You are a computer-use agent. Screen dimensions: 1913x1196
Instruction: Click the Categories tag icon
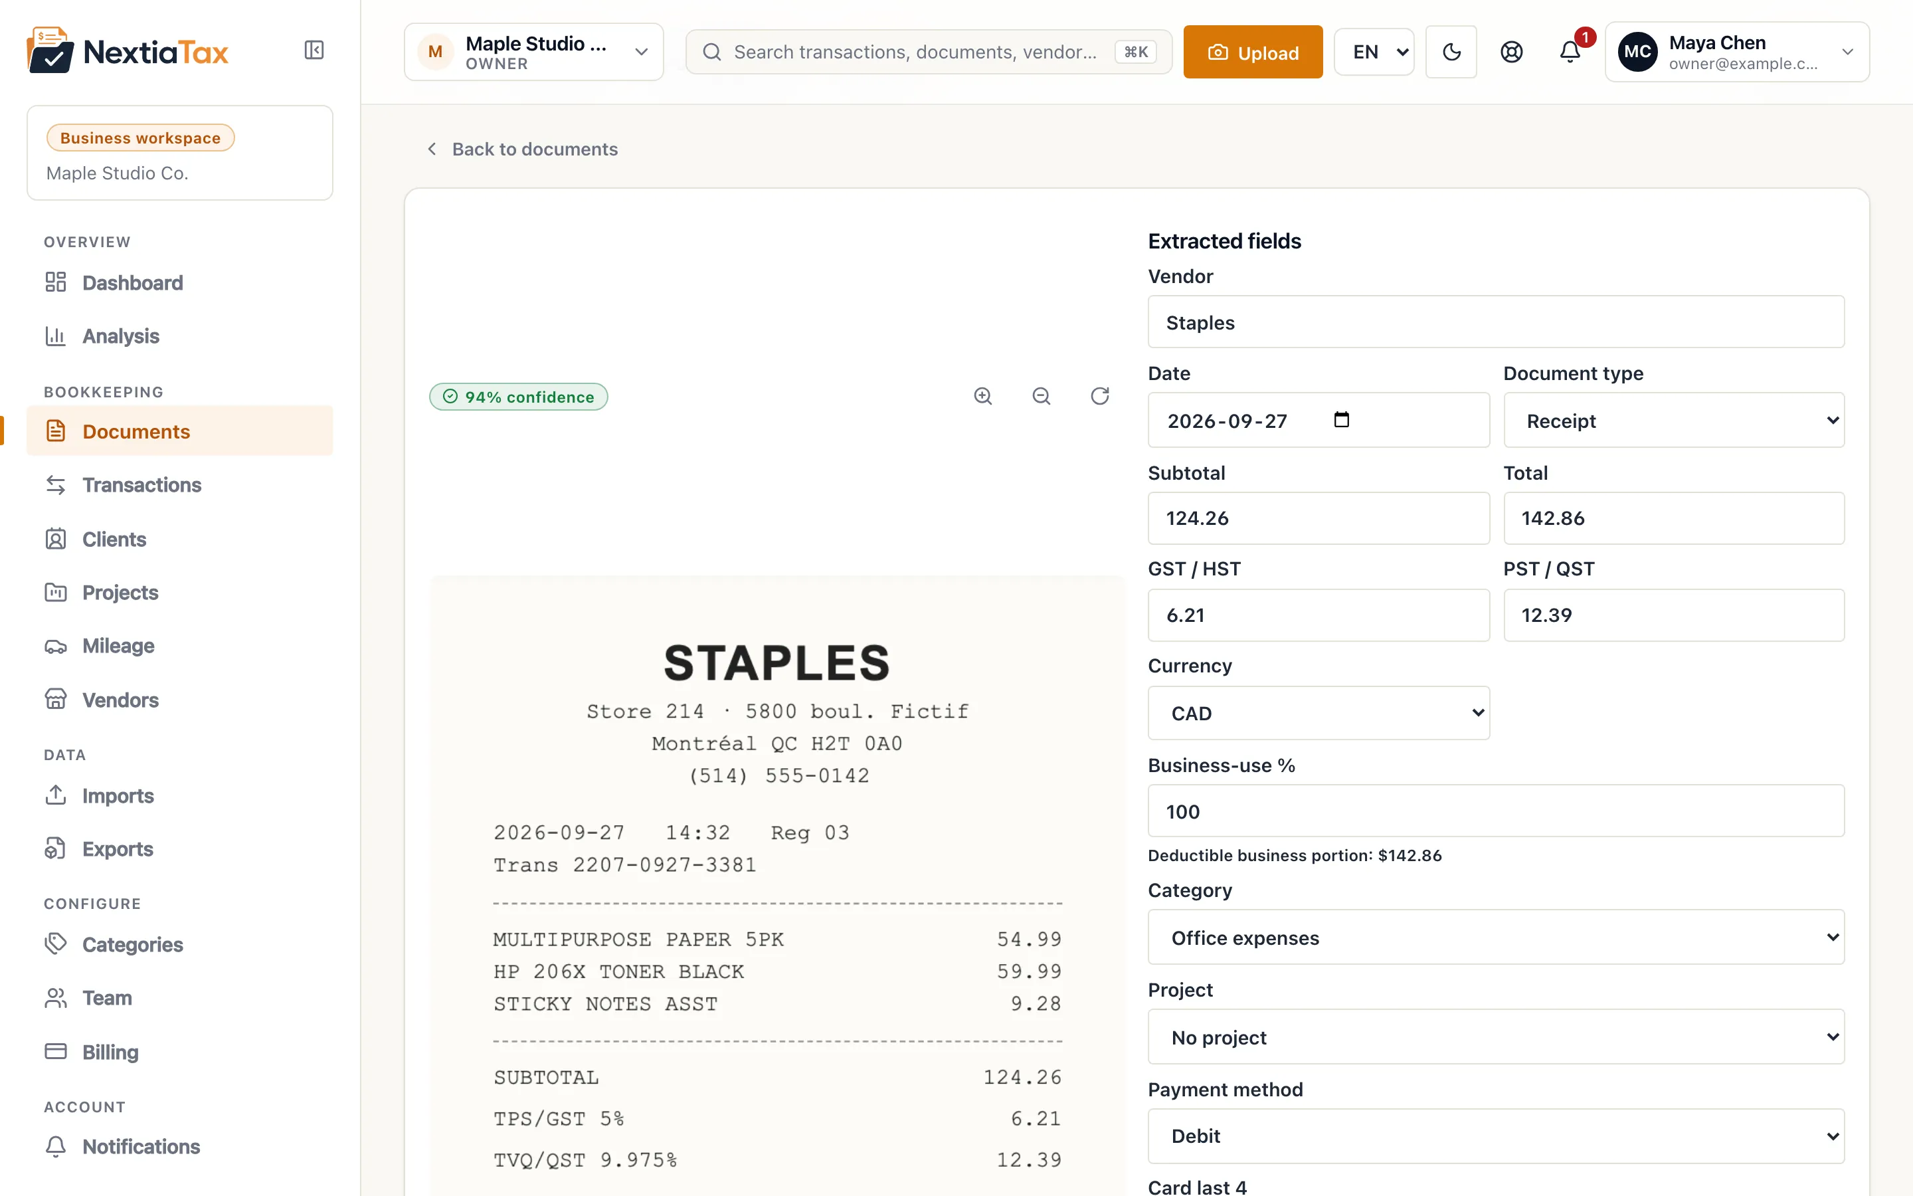coord(55,944)
